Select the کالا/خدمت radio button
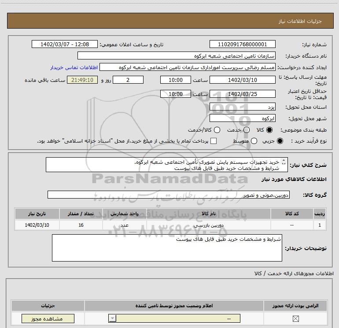Viewport: 339px width, 328px height. coord(217,130)
